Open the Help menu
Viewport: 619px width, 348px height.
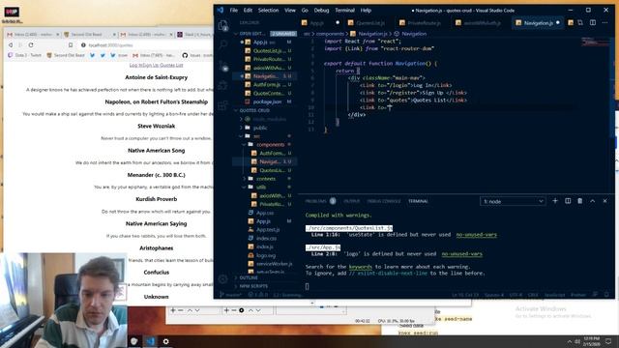click(x=366, y=11)
